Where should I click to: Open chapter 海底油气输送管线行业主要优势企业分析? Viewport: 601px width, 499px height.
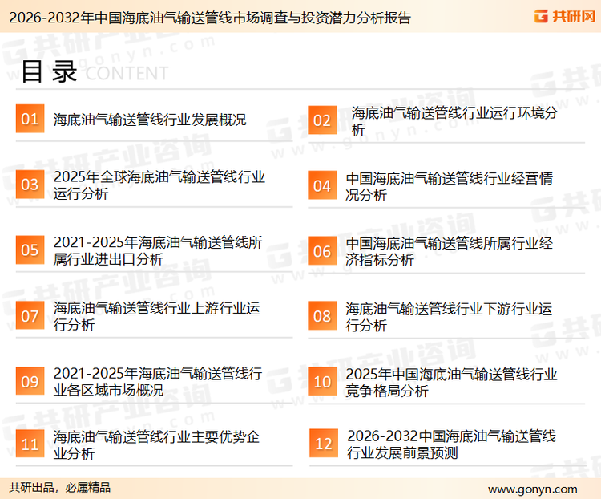pos(156,445)
